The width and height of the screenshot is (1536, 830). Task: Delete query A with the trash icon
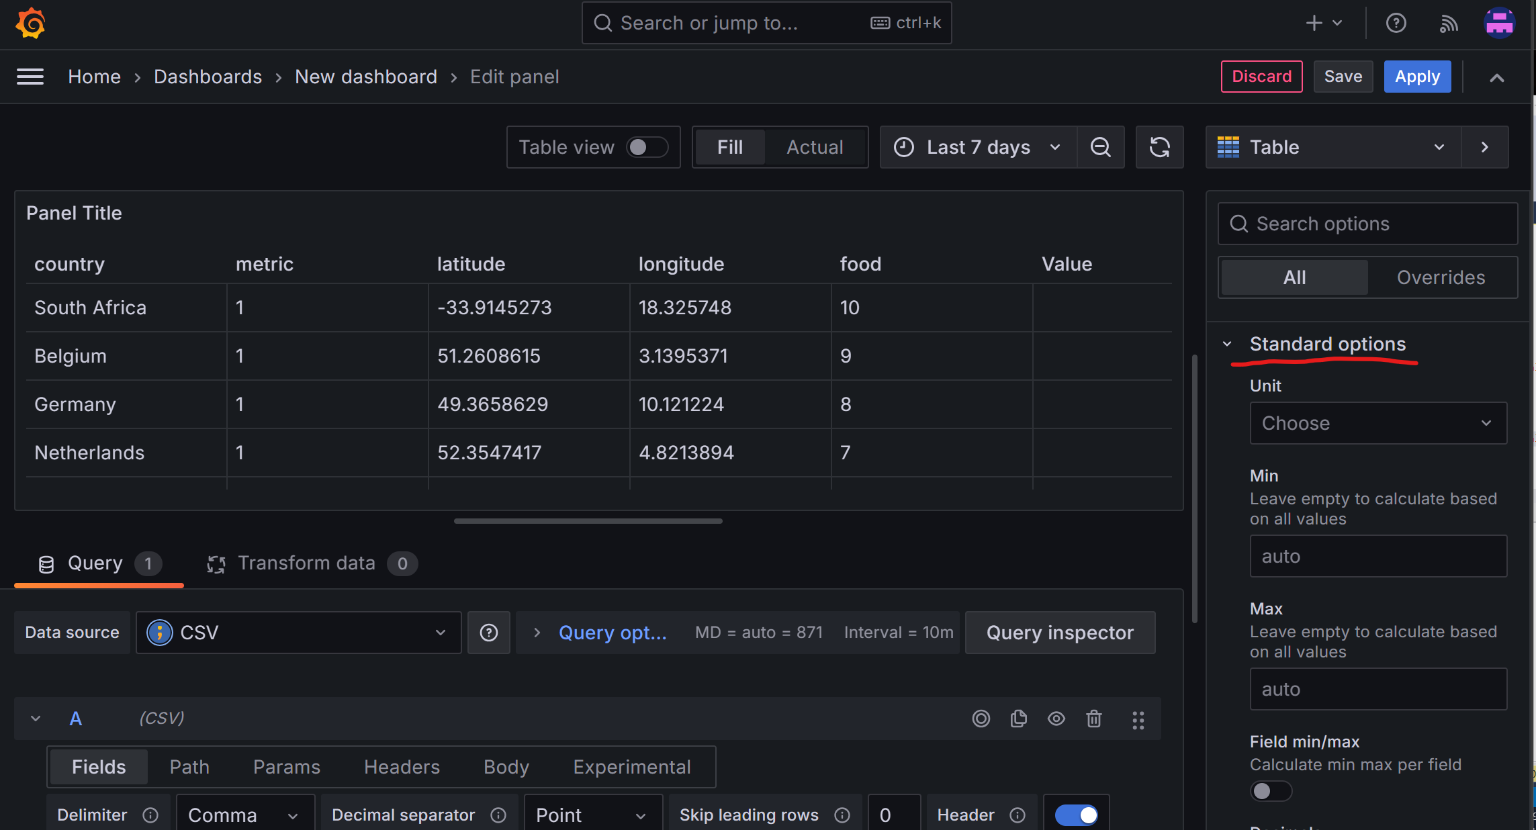pyautogui.click(x=1094, y=719)
